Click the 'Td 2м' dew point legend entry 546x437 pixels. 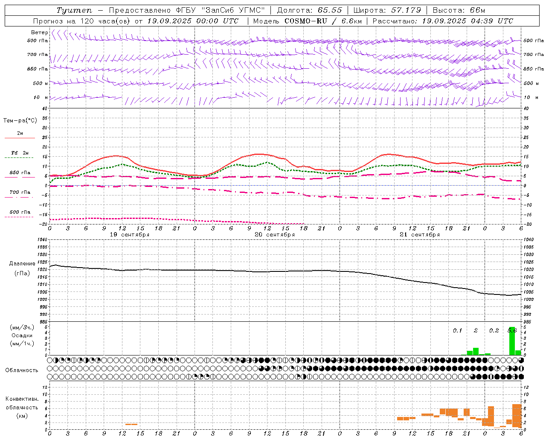pos(20,153)
